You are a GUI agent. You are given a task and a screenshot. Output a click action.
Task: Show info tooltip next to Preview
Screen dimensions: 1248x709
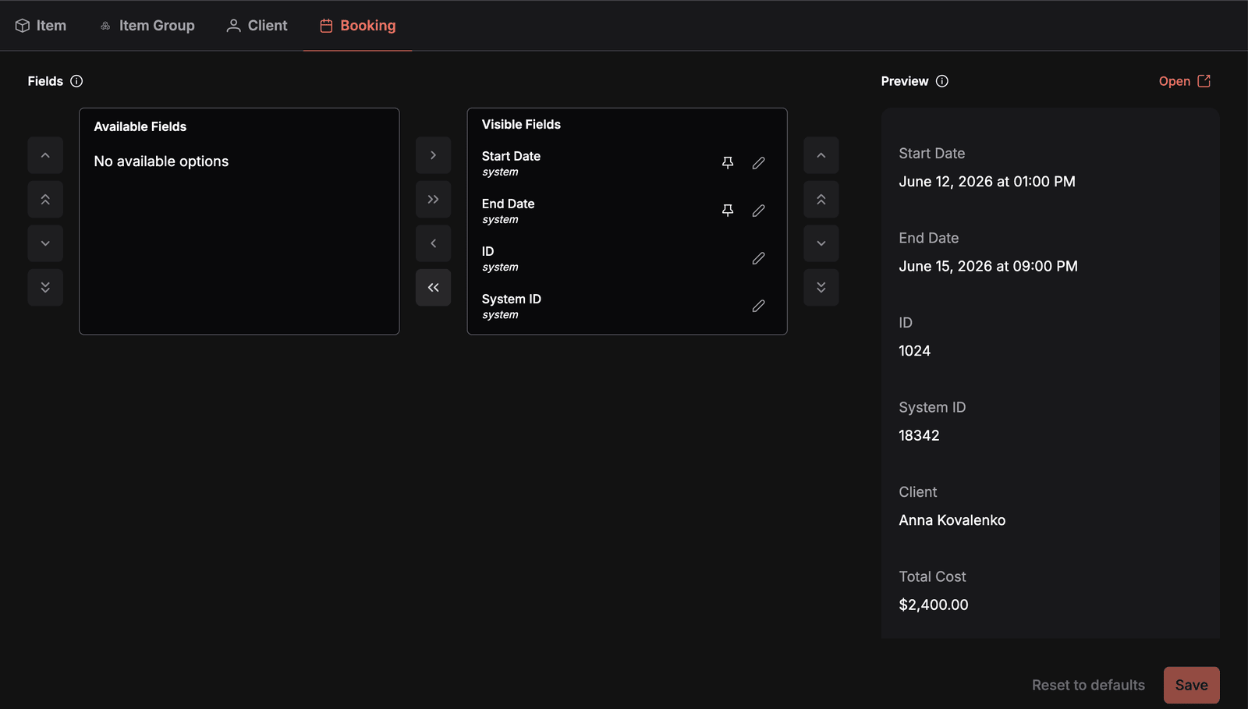[942, 81]
